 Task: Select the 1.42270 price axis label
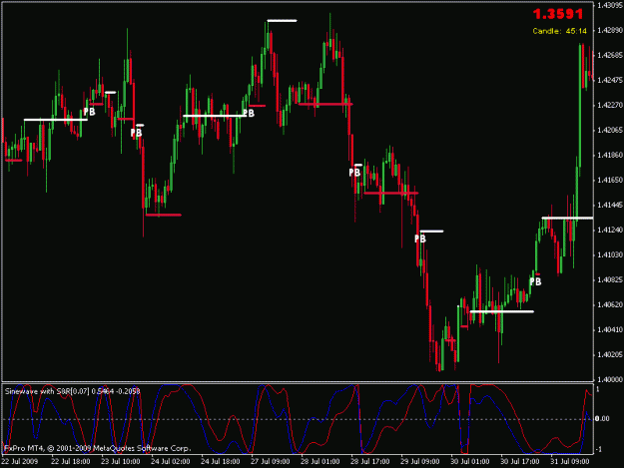click(x=609, y=106)
